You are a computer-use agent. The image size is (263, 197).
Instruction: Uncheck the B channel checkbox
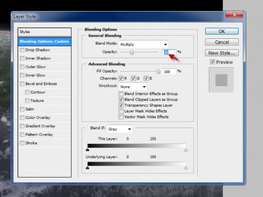(x=146, y=78)
